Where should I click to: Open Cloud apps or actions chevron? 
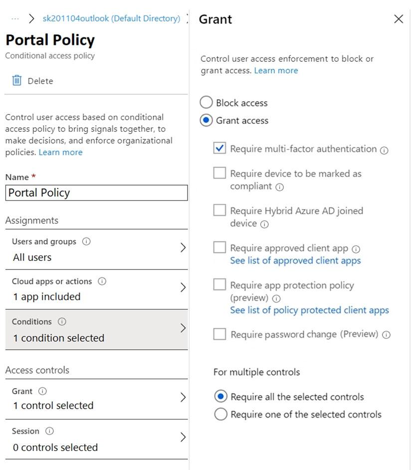click(x=183, y=287)
